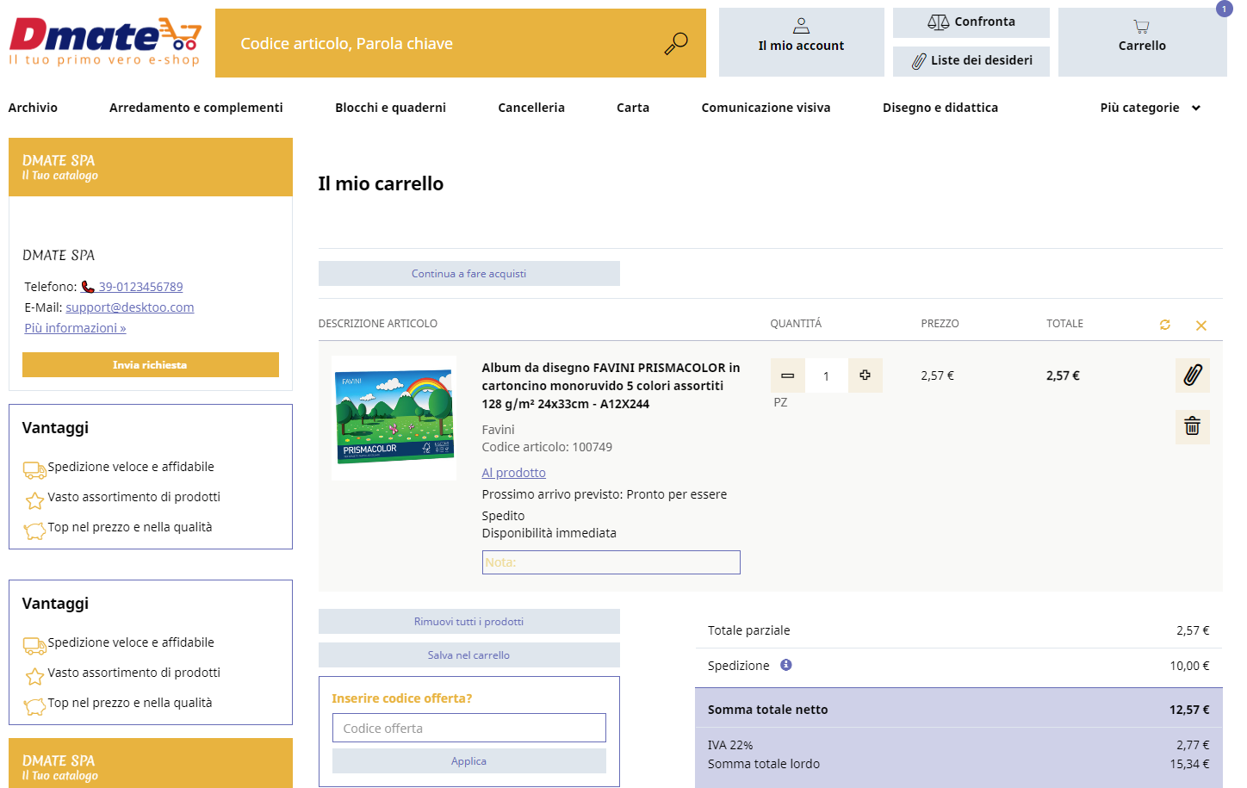Viewport: 1247px width, 788px height.
Task: Open Il mio account
Action: pos(801,42)
